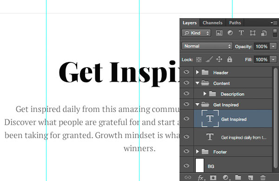Viewport: 279px width, 181px height.
Task: Filter layers by smart object icon
Action: click(264, 33)
